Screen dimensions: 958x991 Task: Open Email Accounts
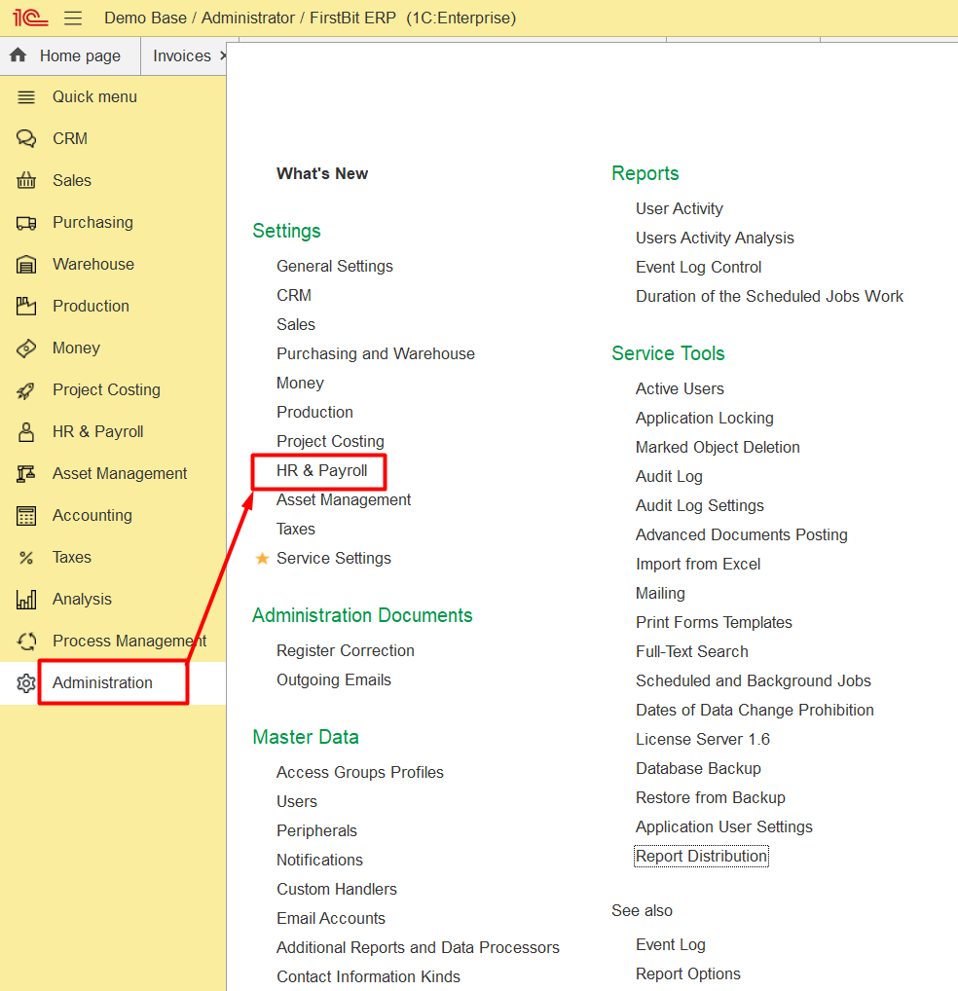[x=331, y=918]
